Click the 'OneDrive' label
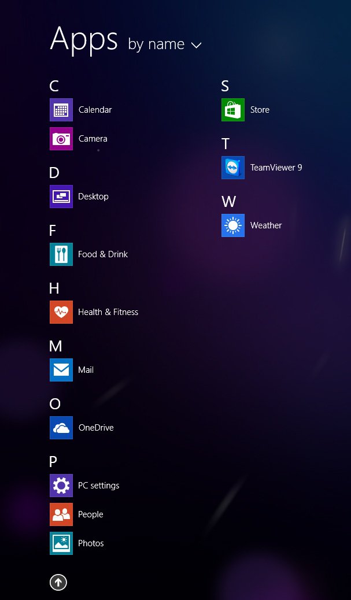 95,427
